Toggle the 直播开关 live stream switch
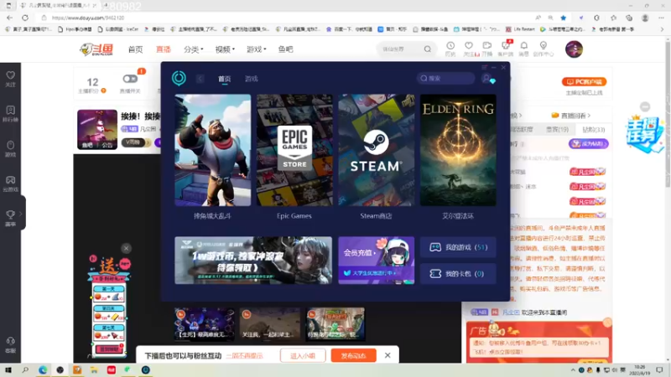 (x=130, y=79)
